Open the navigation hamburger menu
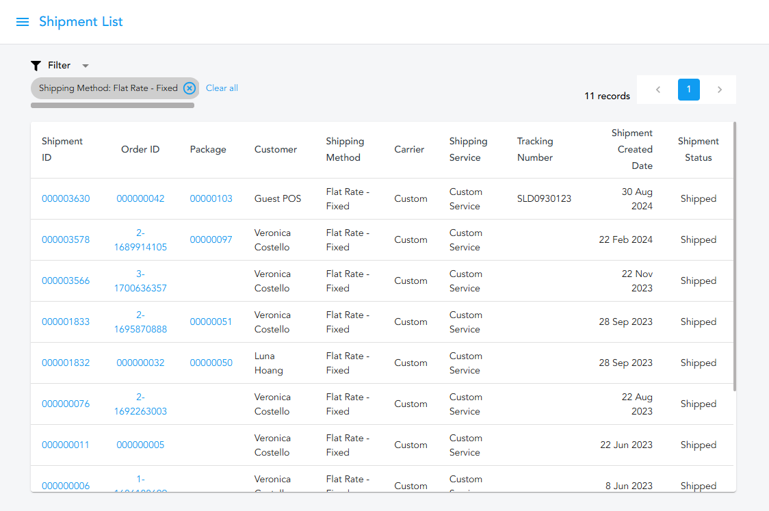This screenshot has width=769, height=511. [x=23, y=21]
